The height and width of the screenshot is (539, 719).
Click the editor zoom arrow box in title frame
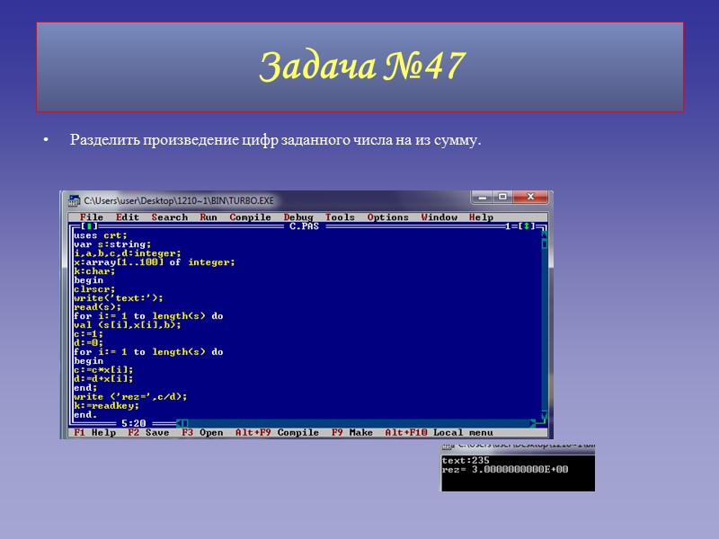coord(527,226)
